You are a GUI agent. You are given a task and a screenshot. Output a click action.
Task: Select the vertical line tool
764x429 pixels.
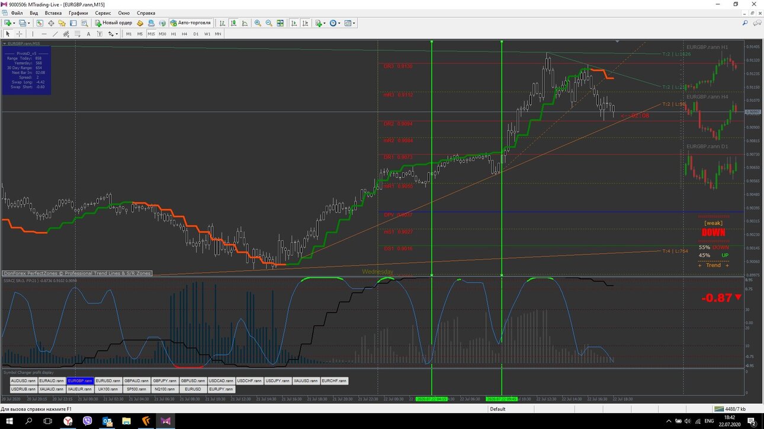(33, 34)
